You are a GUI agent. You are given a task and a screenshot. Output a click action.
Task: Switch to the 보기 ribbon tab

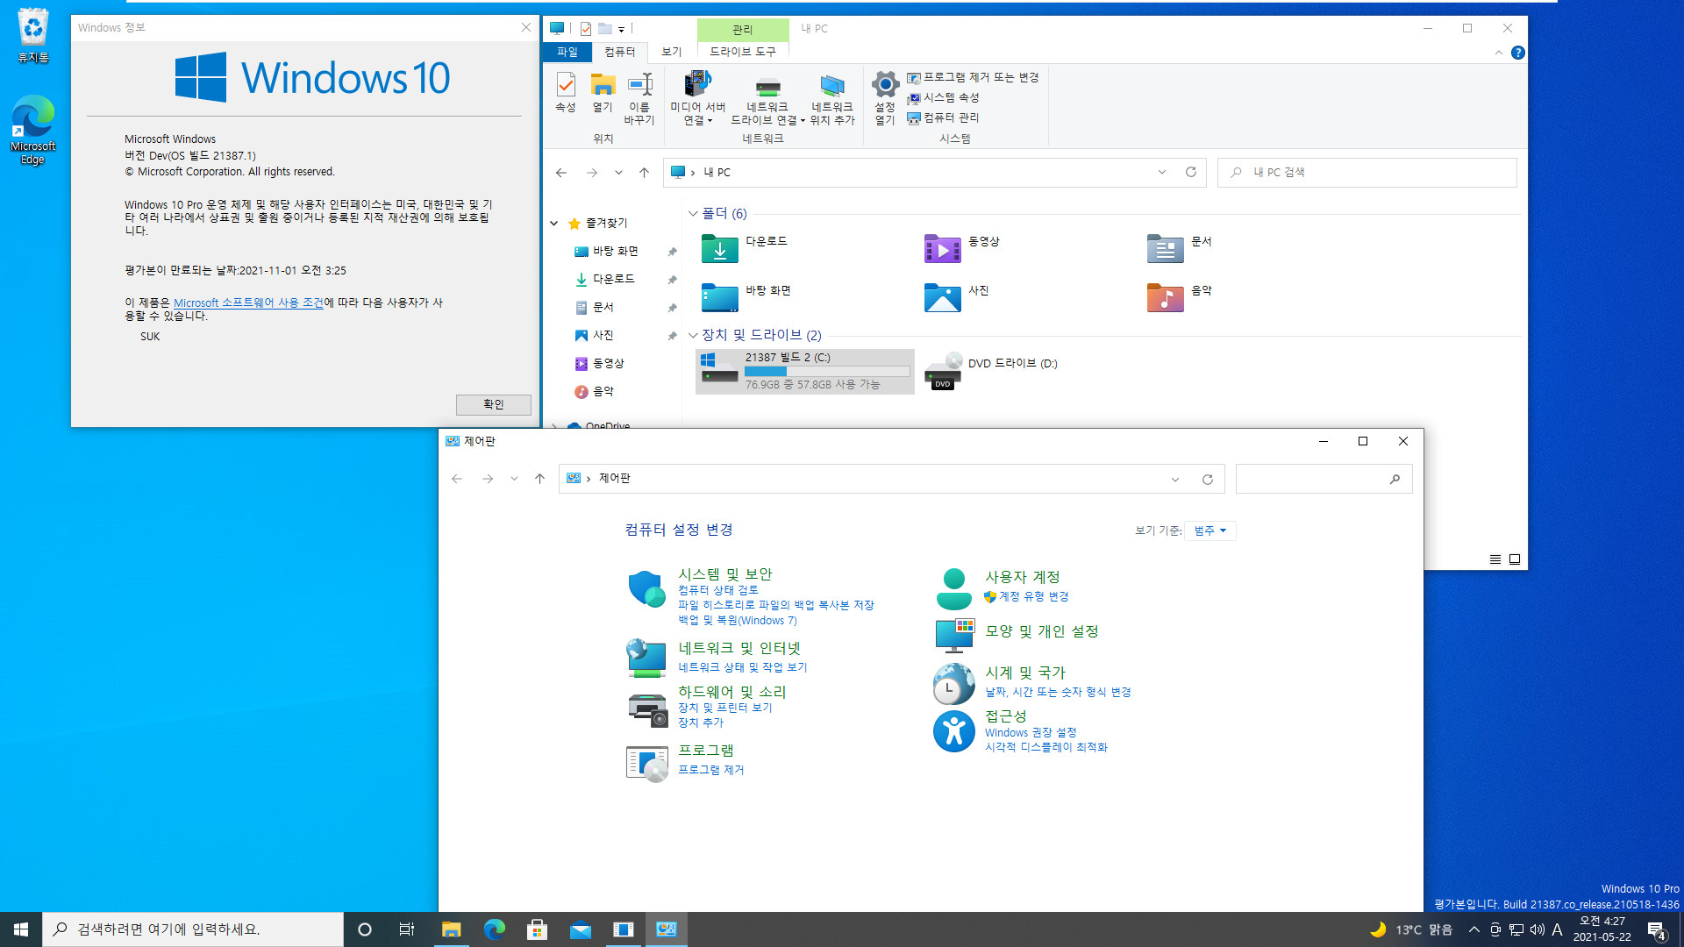[671, 52]
